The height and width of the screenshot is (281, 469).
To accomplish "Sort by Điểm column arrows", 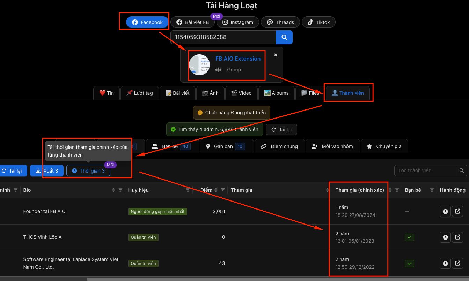I will tap(216, 190).
